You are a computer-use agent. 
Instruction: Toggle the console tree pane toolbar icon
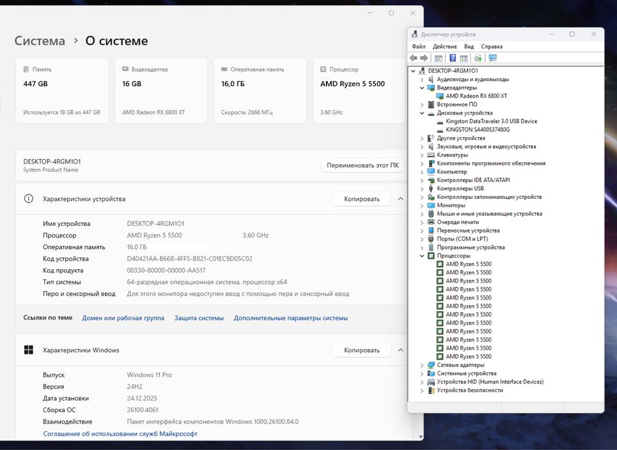[439, 58]
